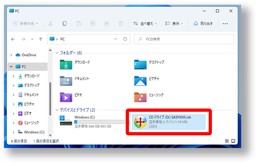Select OneDrive in the navigation pane

[29, 55]
